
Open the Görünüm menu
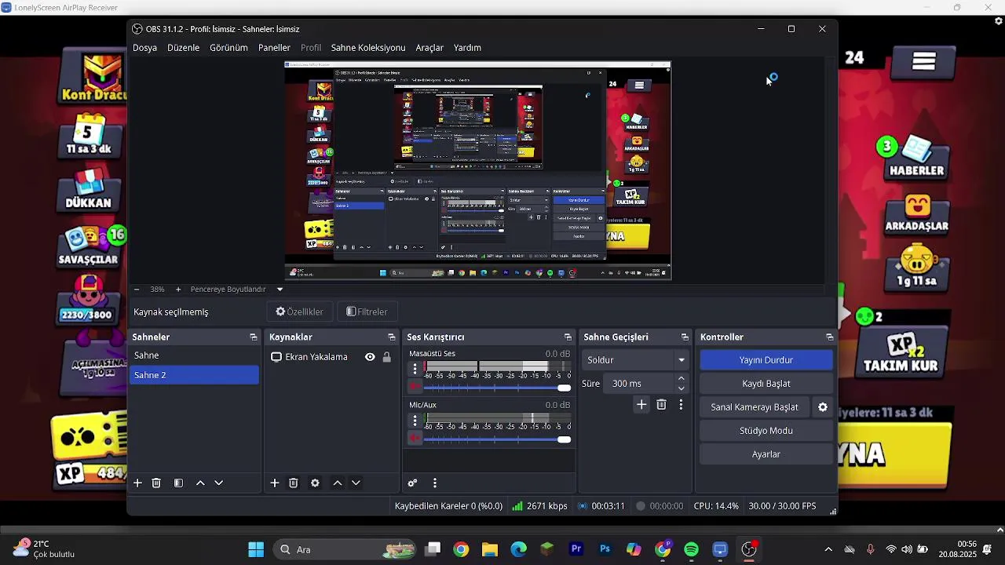[228, 48]
